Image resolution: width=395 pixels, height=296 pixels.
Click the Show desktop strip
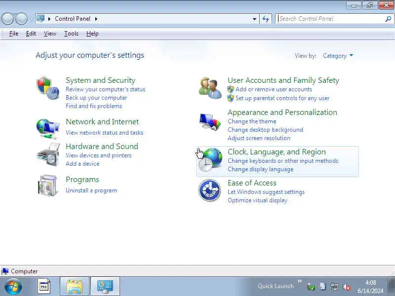point(391,286)
